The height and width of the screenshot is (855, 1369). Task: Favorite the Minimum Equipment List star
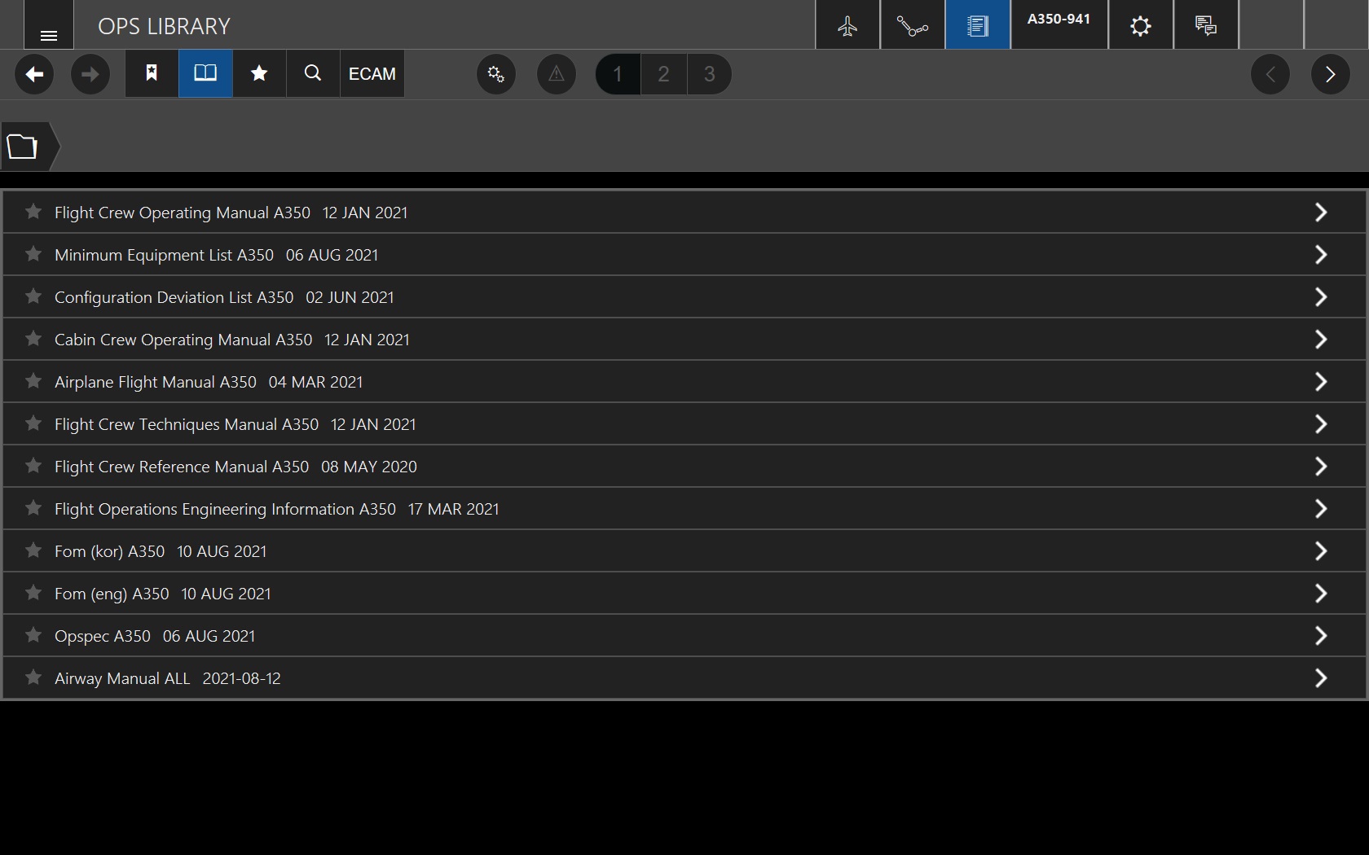(x=33, y=254)
